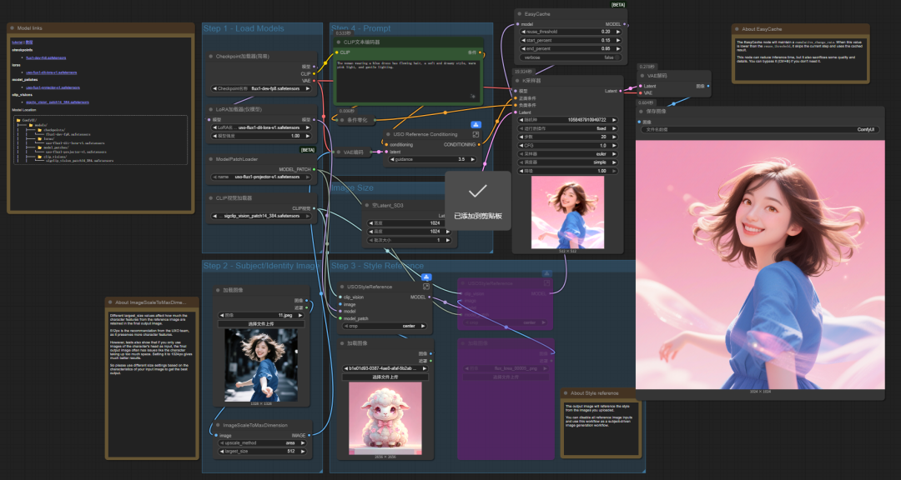
Task: Open the image dropdown showing 11.jpeg
Action: click(261, 315)
